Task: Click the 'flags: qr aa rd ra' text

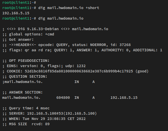Action: point(28,50)
